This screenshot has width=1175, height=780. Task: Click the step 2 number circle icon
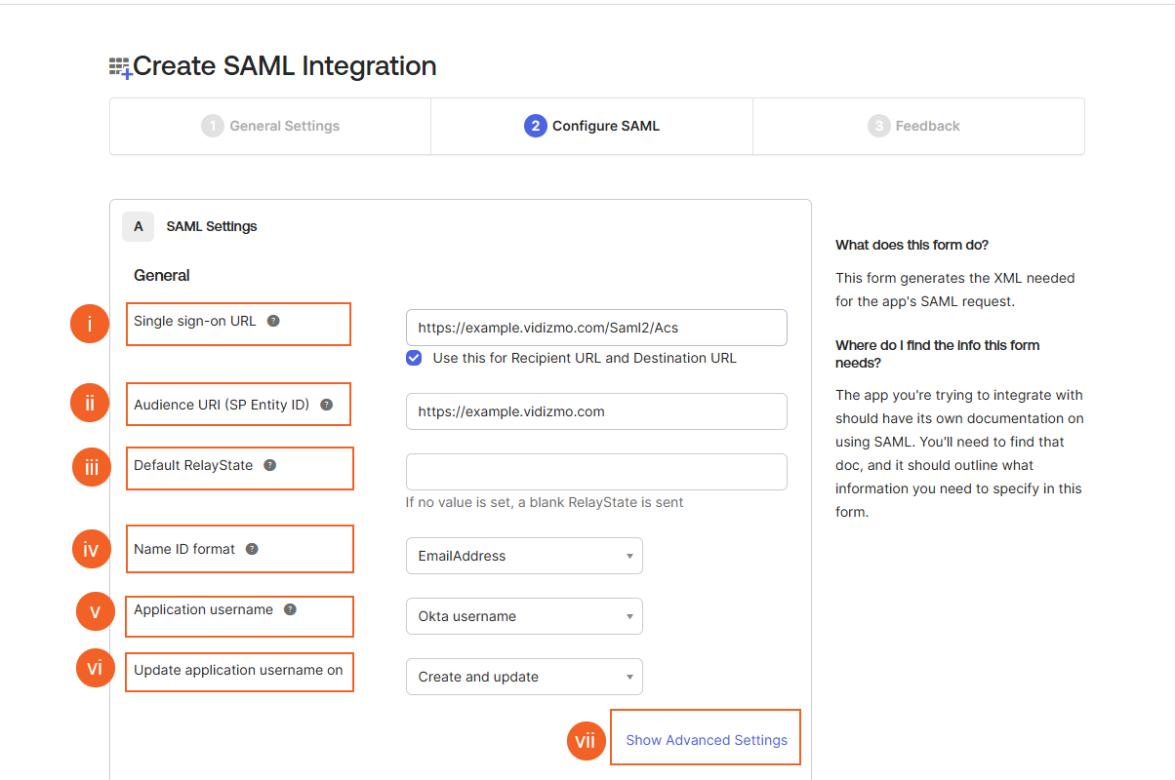tap(535, 126)
